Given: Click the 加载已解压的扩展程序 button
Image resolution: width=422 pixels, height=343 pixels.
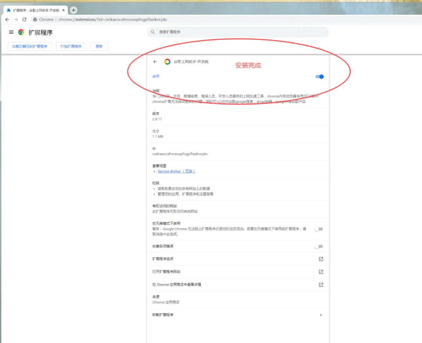Looking at the screenshot, I should [30, 46].
